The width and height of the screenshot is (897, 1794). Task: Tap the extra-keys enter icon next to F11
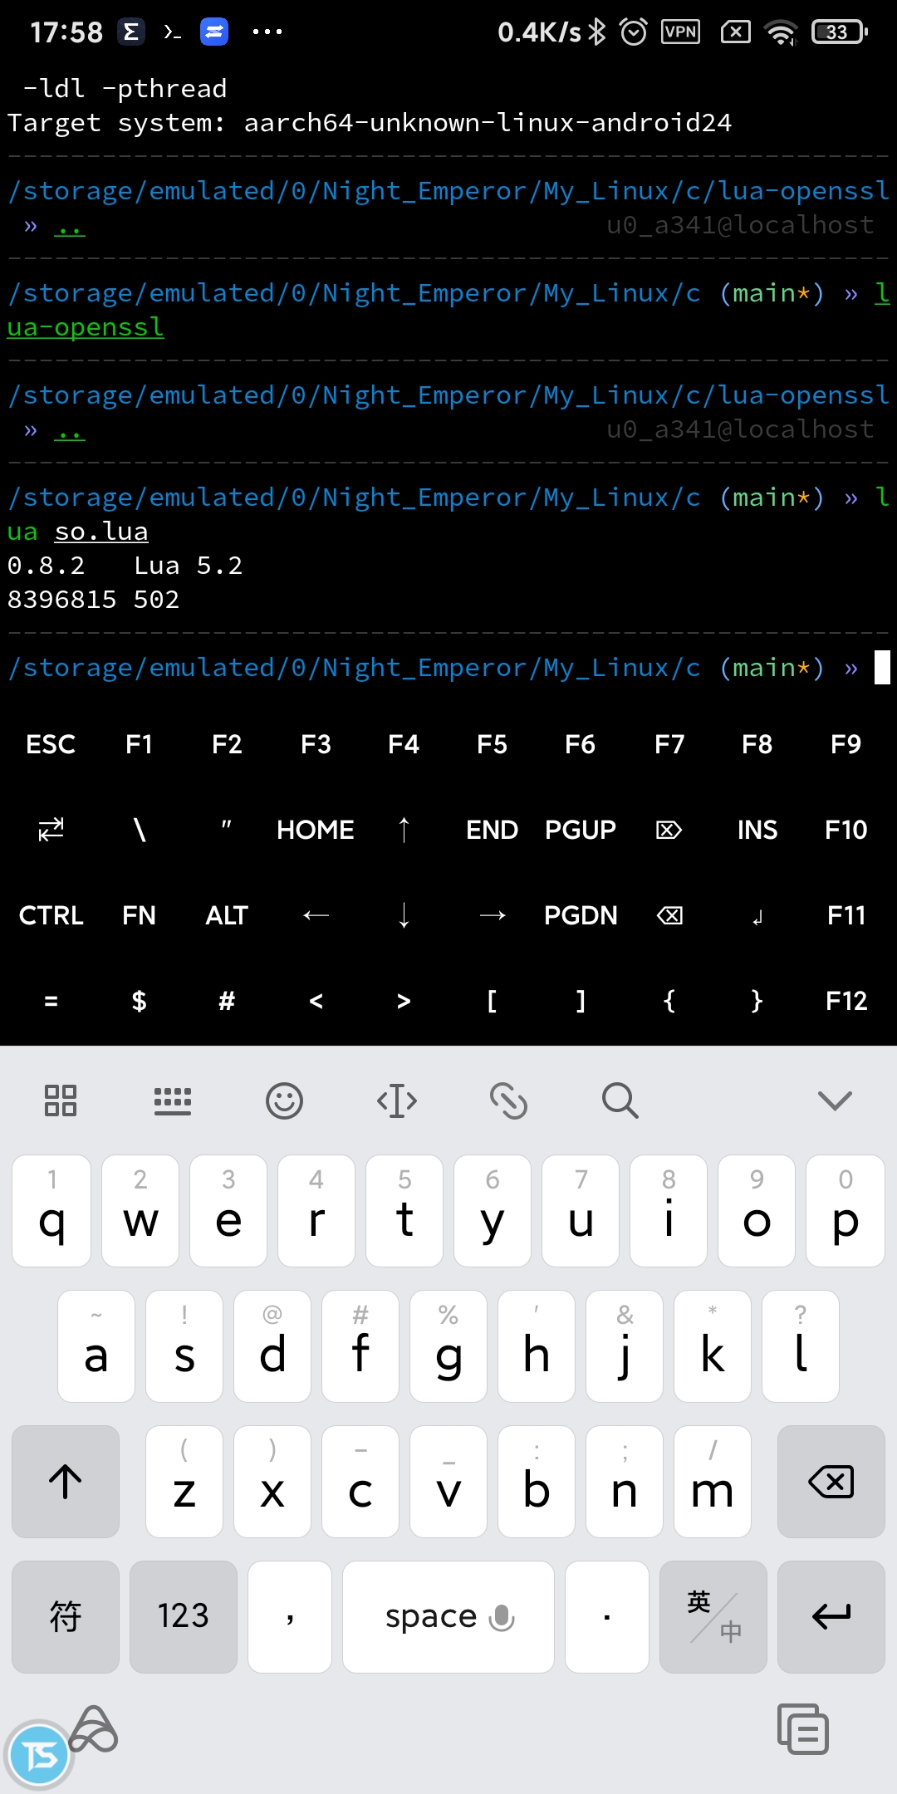757,917
